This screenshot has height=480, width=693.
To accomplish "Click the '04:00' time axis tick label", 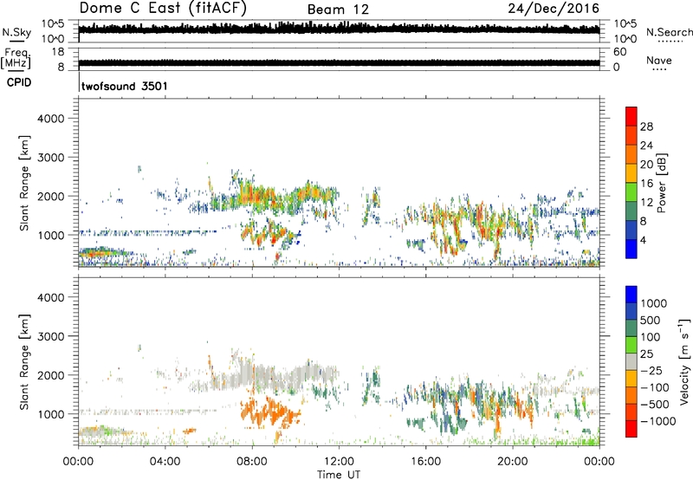I will pos(165,462).
